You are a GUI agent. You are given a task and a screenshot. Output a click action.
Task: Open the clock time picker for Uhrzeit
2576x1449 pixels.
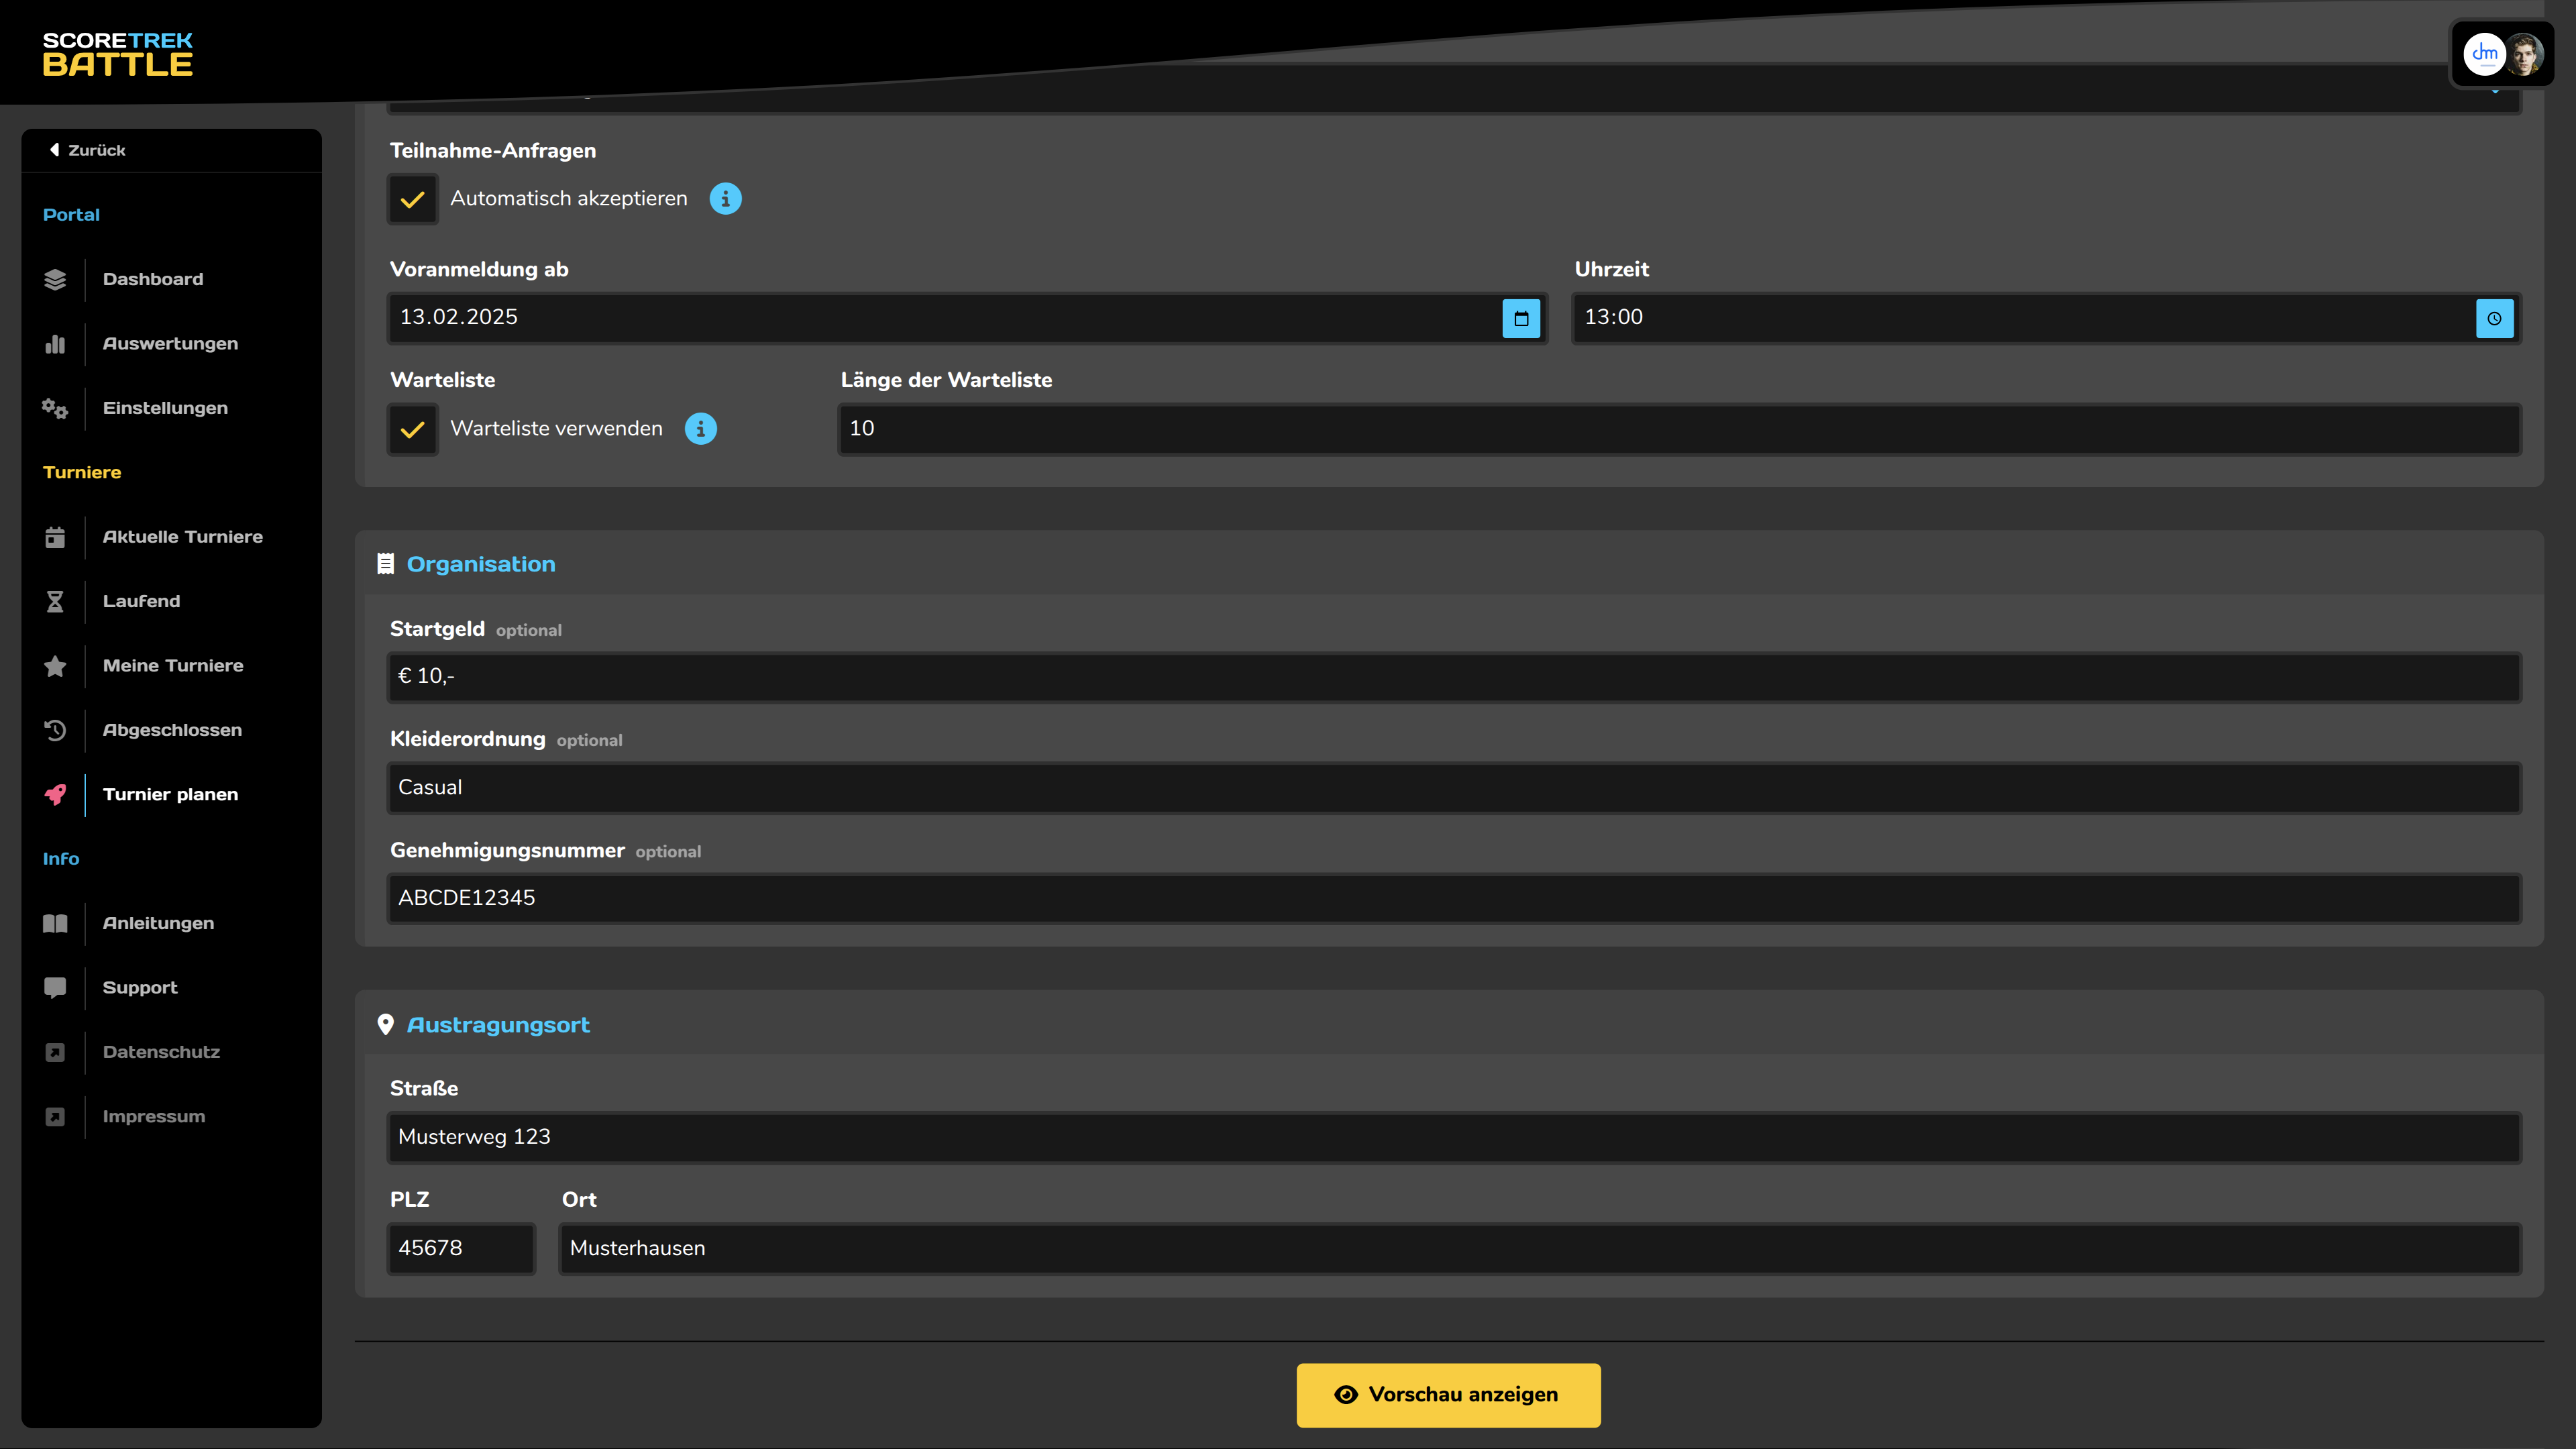(2494, 319)
